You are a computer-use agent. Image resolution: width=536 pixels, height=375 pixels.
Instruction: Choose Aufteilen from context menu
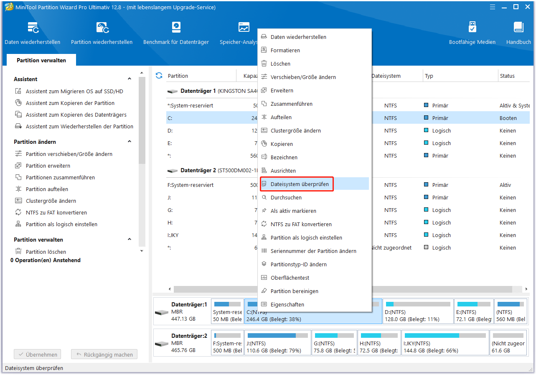tap(314, 117)
